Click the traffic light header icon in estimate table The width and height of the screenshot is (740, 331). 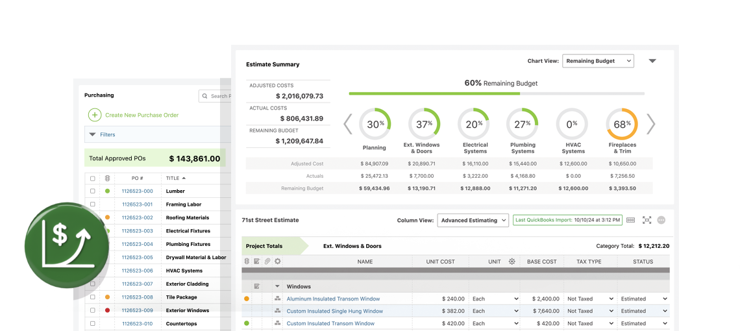pyautogui.click(x=247, y=261)
